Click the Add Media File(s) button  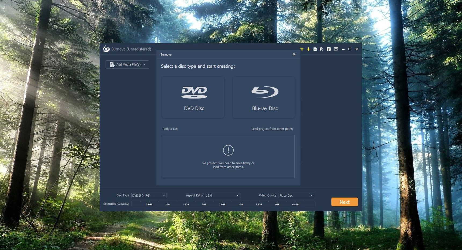[127, 64]
